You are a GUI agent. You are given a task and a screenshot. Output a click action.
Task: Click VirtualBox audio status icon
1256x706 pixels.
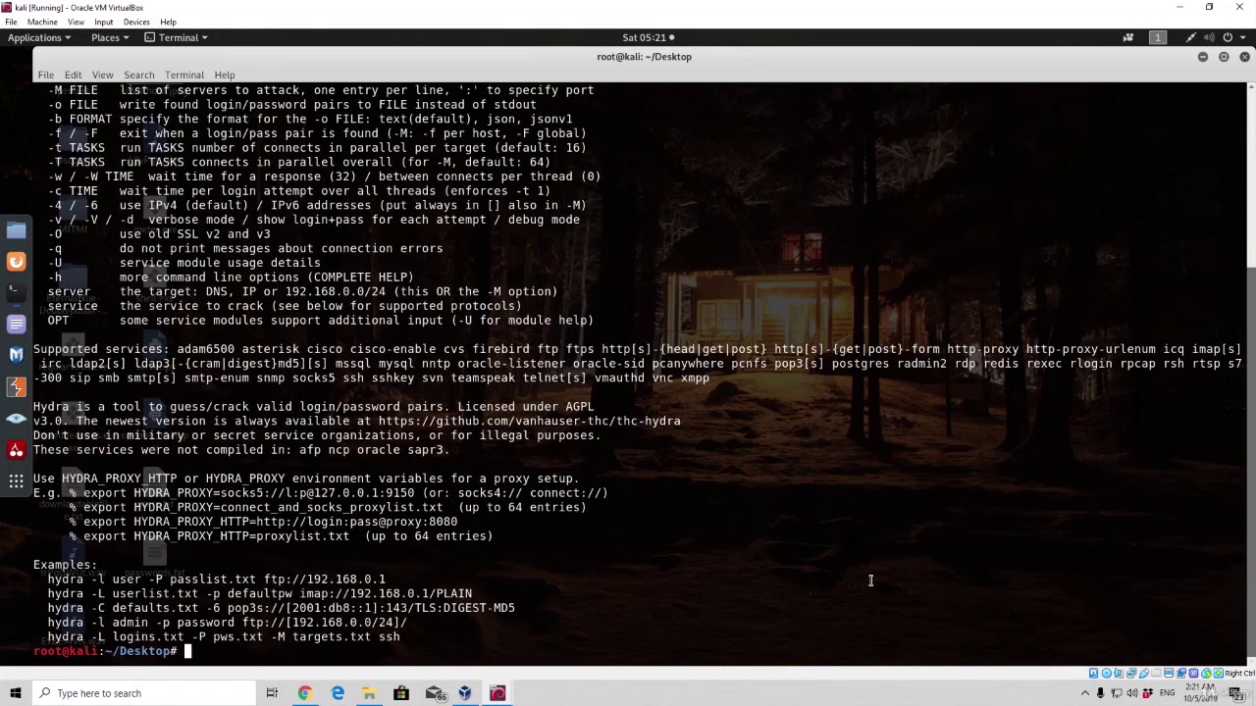[1119, 673]
